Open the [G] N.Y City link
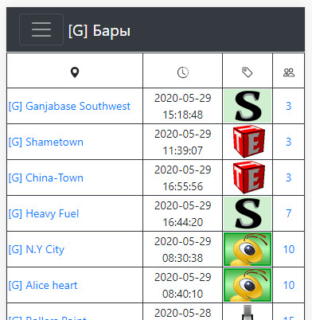This screenshot has height=320, width=312. point(37,249)
